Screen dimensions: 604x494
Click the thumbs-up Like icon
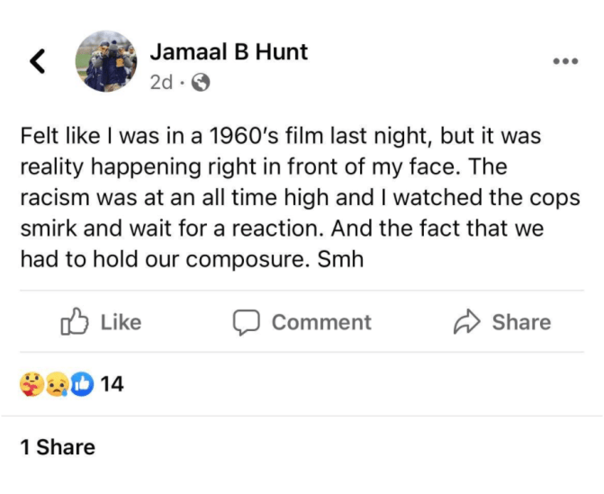(x=74, y=322)
